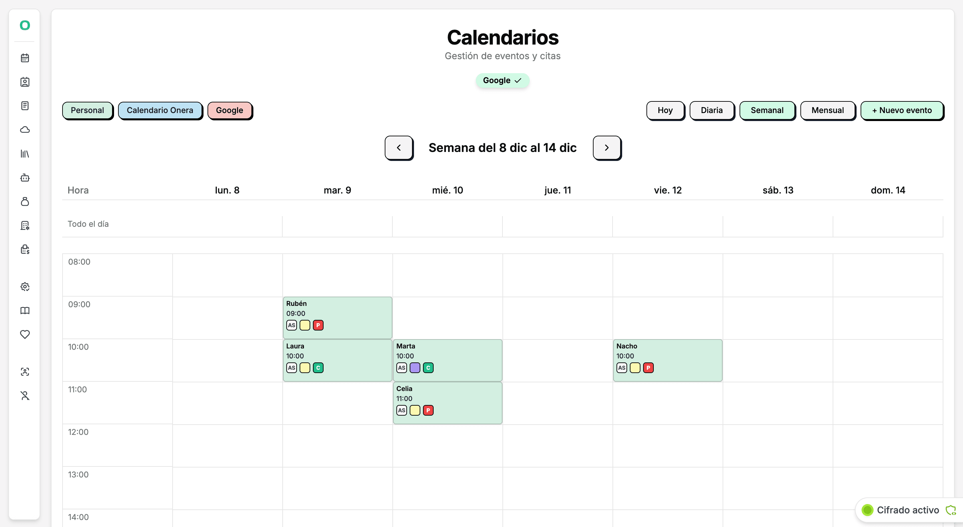963x527 pixels.
Task: Open the Rubén event on Tuesday
Action: point(337,317)
